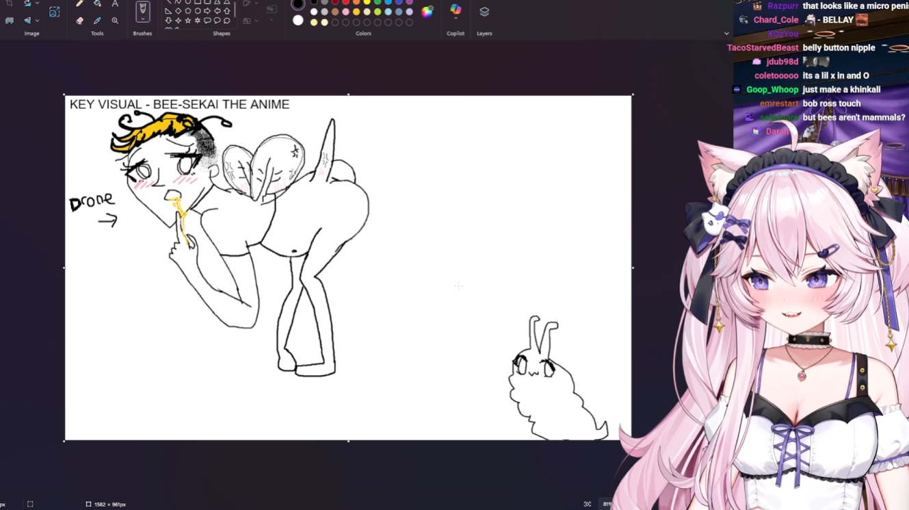The image size is (909, 510).
Task: Open the Copilot button
Action: point(456,10)
